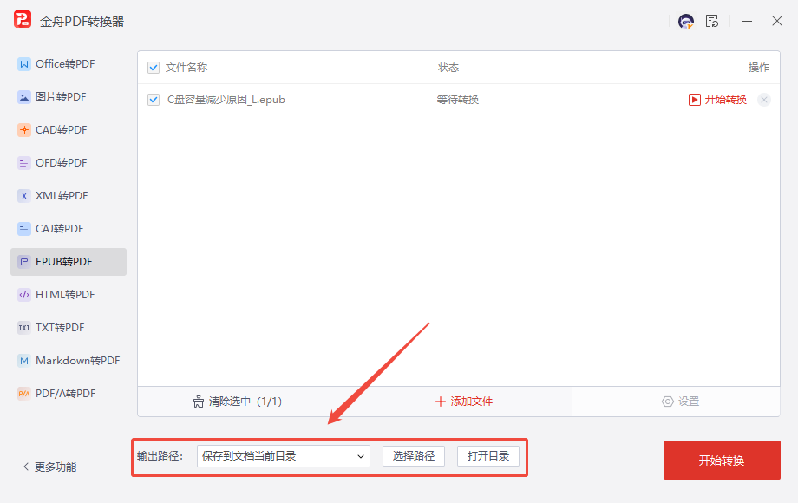Remove C盘容量减少原因_L.epub with the x icon
798x503 pixels.
[x=764, y=100]
